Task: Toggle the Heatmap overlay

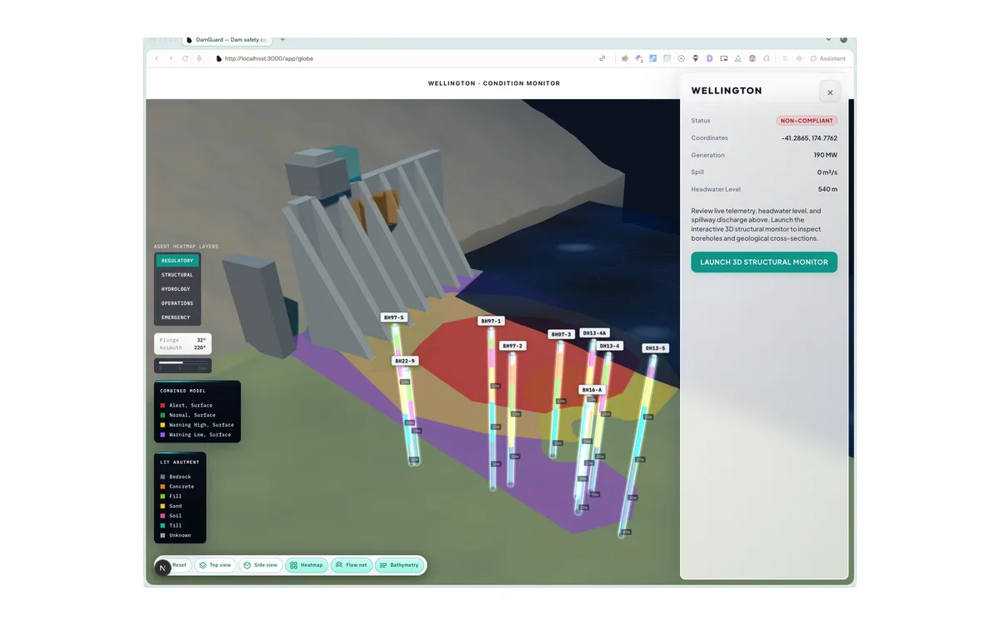Action: point(307,565)
